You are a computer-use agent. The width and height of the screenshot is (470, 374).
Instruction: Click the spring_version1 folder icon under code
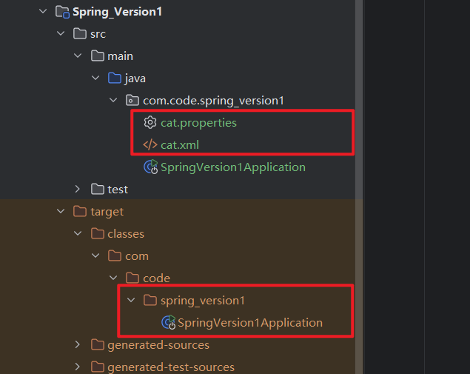150,300
